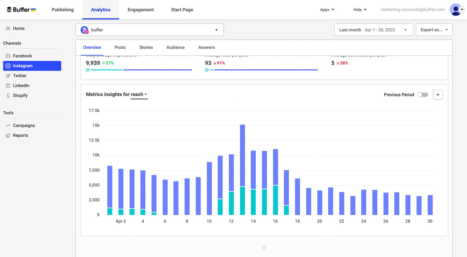This screenshot has width=467, height=257.
Task: Click paid indicator icon next to 93
Action: click(207, 70)
